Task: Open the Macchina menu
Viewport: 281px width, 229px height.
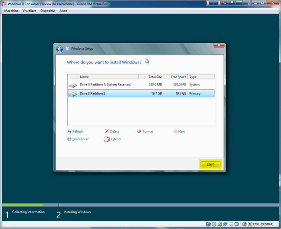Action: coord(11,11)
